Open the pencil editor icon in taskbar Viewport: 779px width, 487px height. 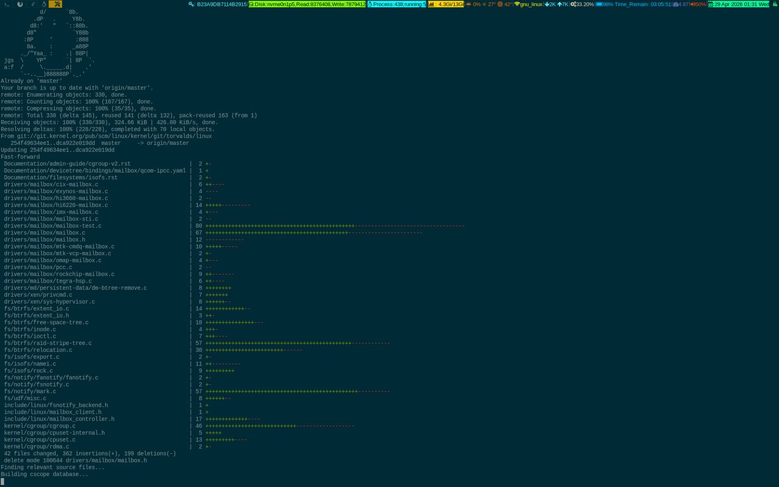(x=33, y=4)
